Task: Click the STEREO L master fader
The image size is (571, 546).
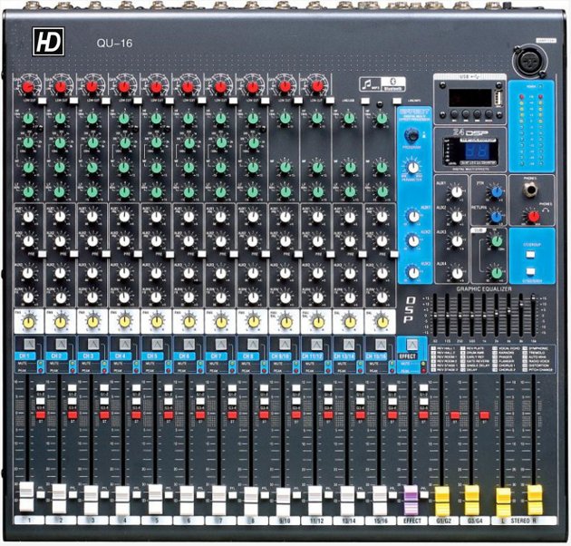Action: [504, 502]
